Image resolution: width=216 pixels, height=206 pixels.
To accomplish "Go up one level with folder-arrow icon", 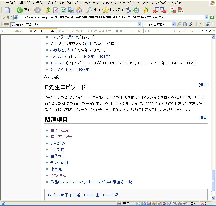I will point(48,10).
